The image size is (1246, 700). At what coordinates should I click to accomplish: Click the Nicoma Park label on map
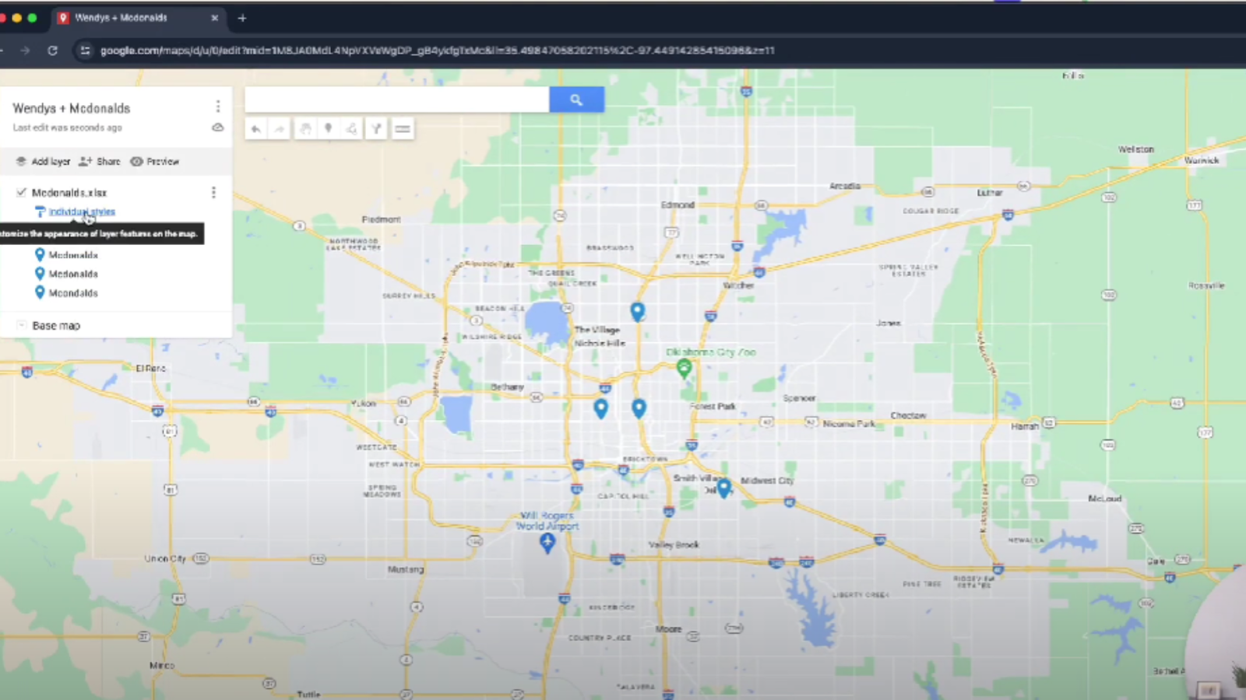click(x=849, y=424)
